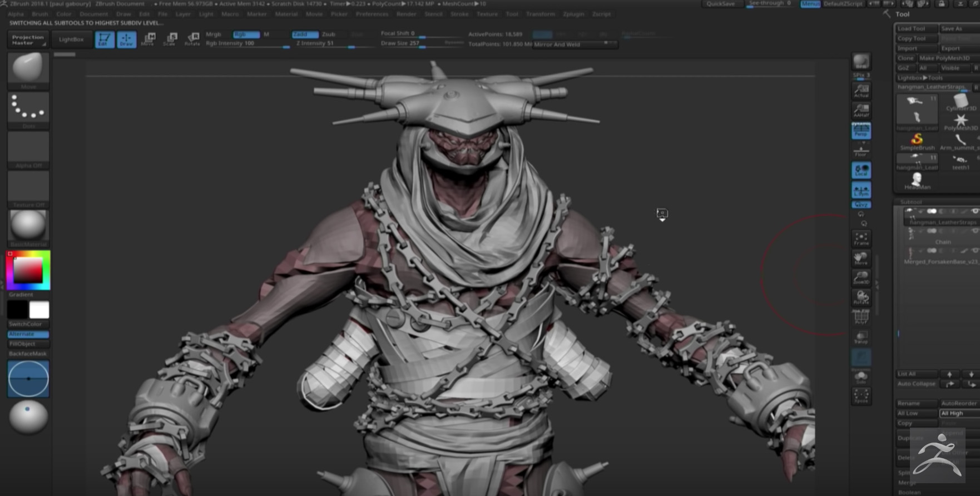Screen dimensions: 980x496
Task: Click the Rename subtool button
Action: tap(916, 403)
